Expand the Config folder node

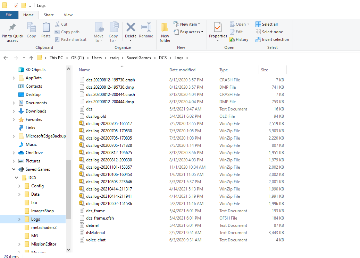(x=19, y=186)
